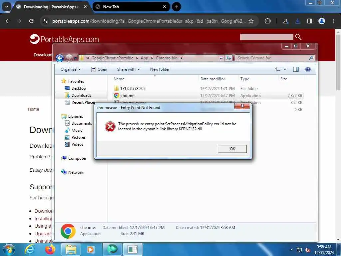
Task: Refresh the Explorer folder view
Action: tap(228, 58)
